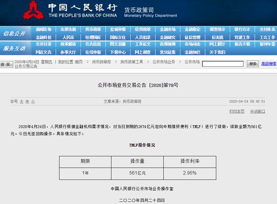Open the 货币政策 navigation item

93,29
